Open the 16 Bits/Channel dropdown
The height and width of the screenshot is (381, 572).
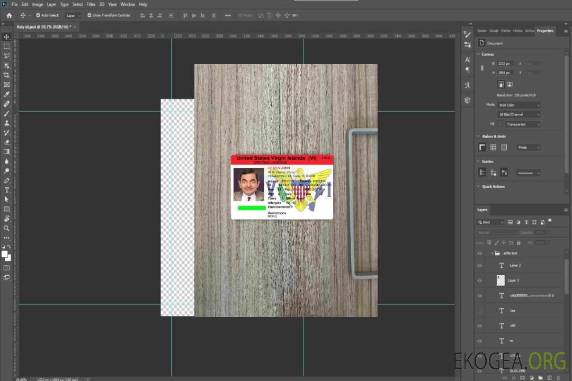click(x=519, y=114)
